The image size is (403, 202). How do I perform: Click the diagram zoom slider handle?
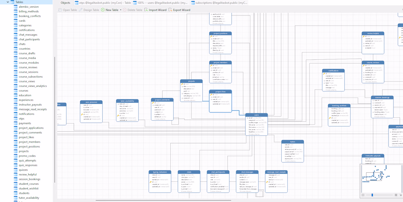[372, 195]
